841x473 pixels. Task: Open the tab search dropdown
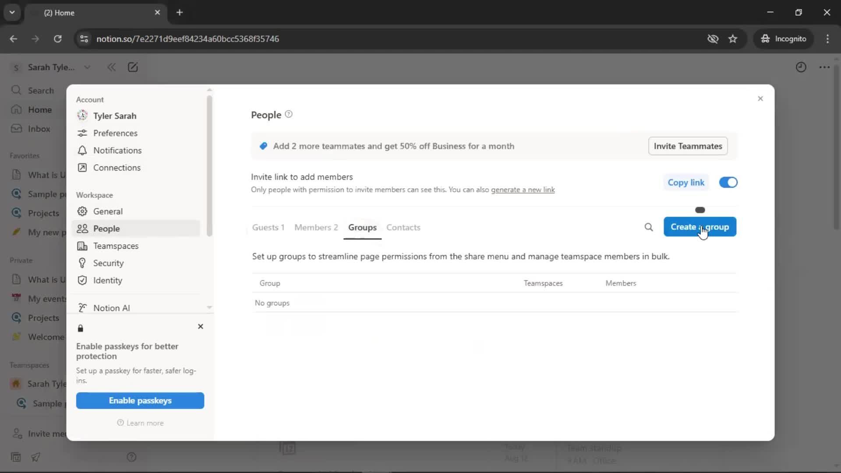pos(12,12)
